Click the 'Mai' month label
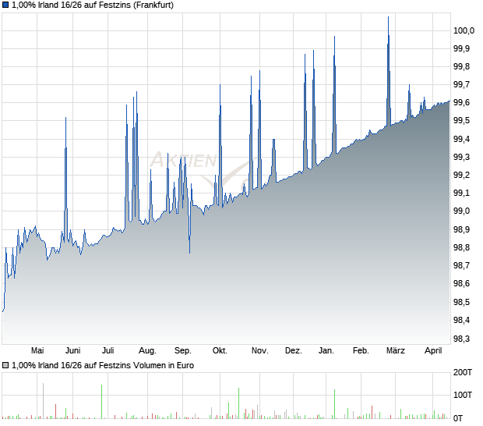483x426 pixels. 37,351
